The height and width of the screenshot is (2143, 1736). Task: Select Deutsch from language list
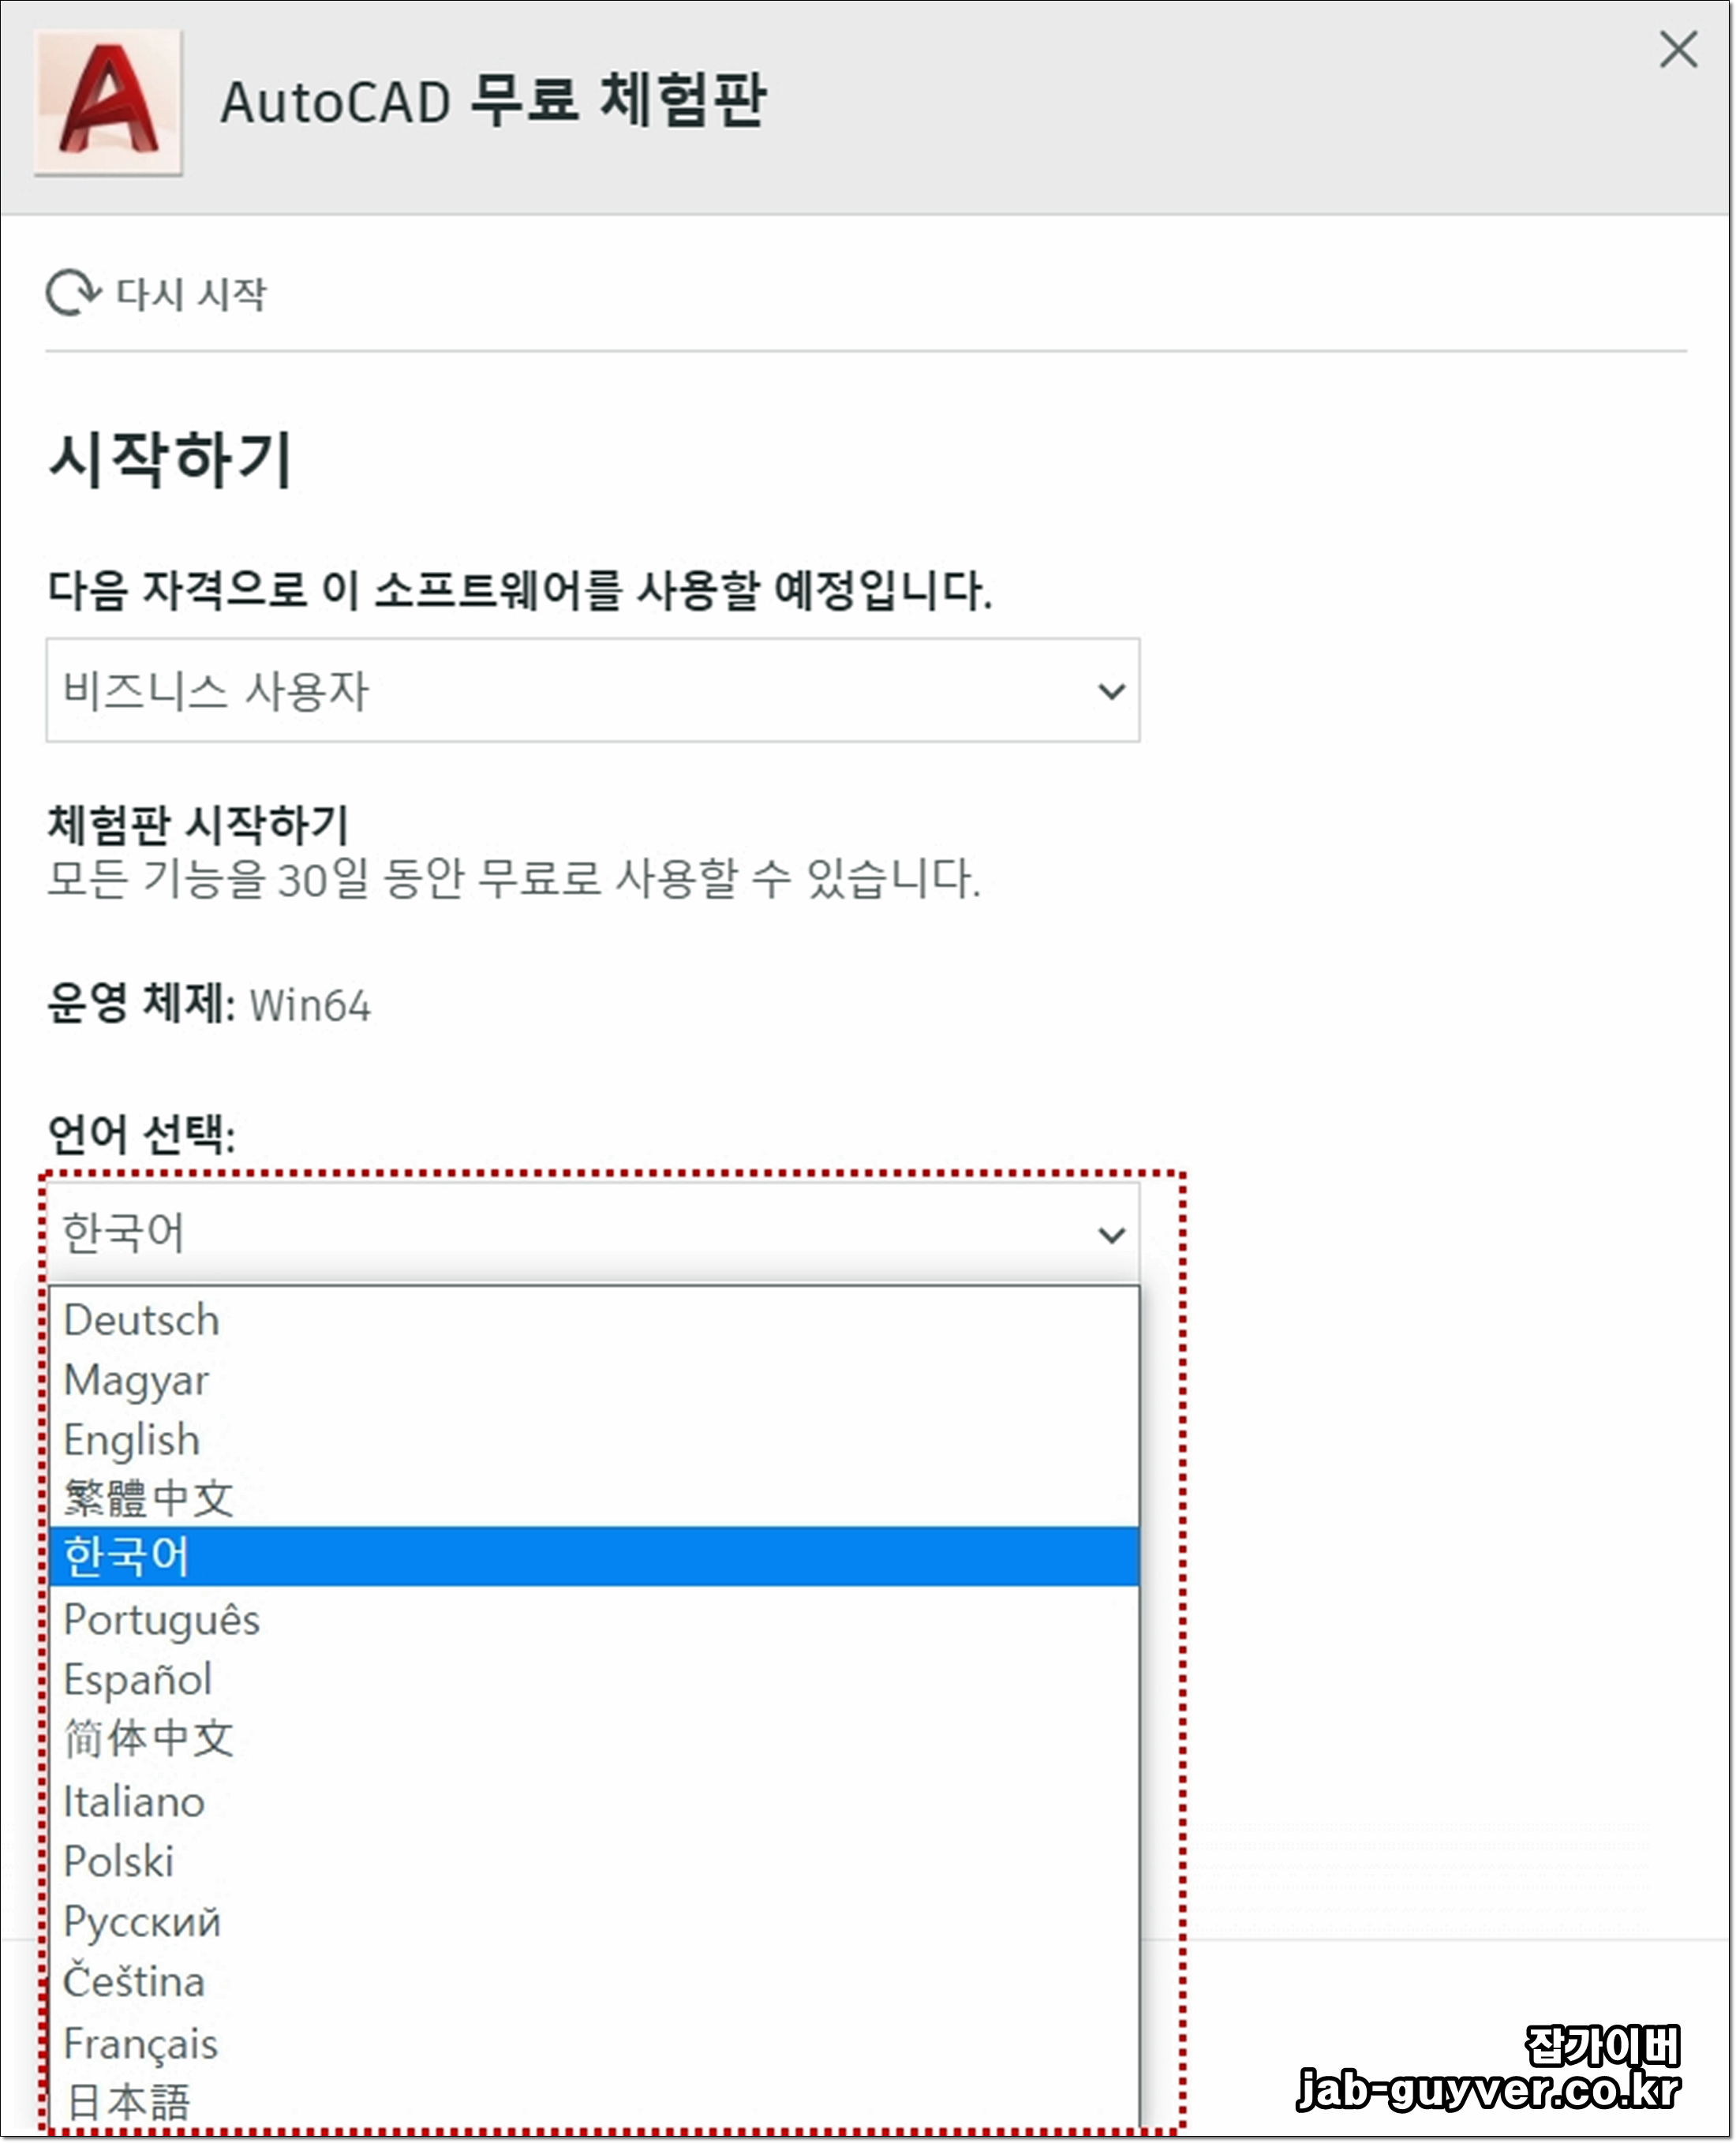(x=141, y=1320)
